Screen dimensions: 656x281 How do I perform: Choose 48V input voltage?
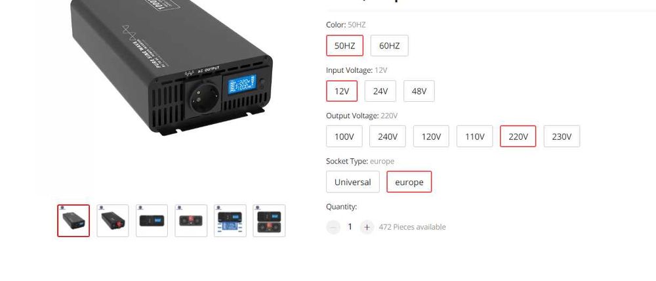pos(419,91)
